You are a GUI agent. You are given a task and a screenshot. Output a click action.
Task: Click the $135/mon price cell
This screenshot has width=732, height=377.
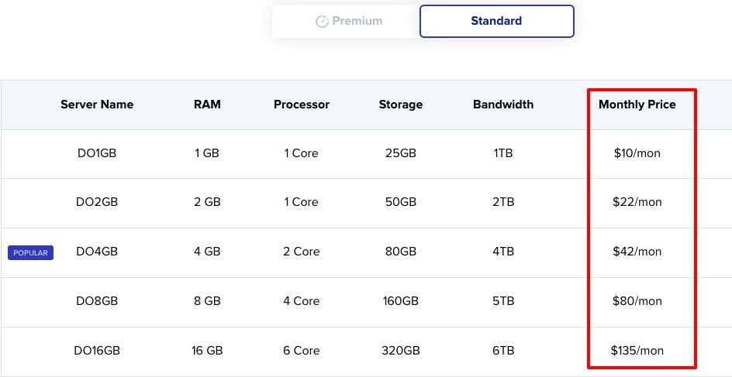tap(637, 351)
